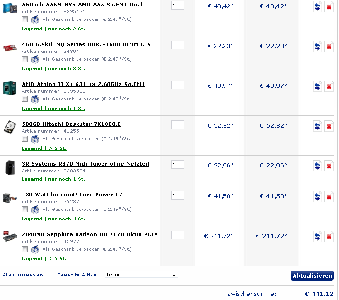The width and height of the screenshot is (339, 300).
Task: Click the Aktualisieren button
Action: click(312, 276)
